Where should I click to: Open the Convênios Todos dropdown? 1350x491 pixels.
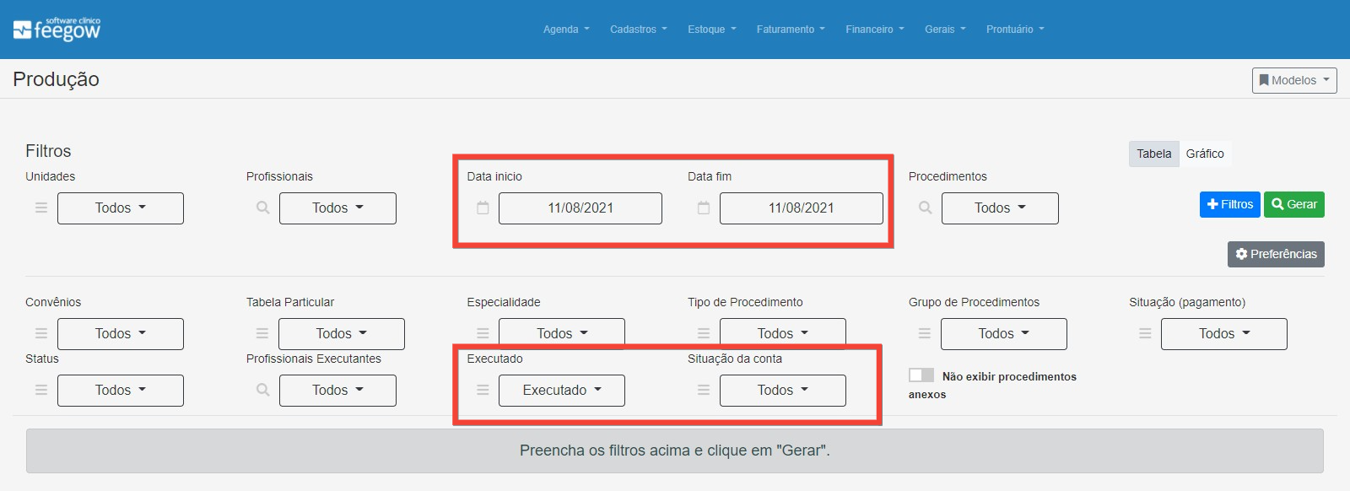pos(121,334)
